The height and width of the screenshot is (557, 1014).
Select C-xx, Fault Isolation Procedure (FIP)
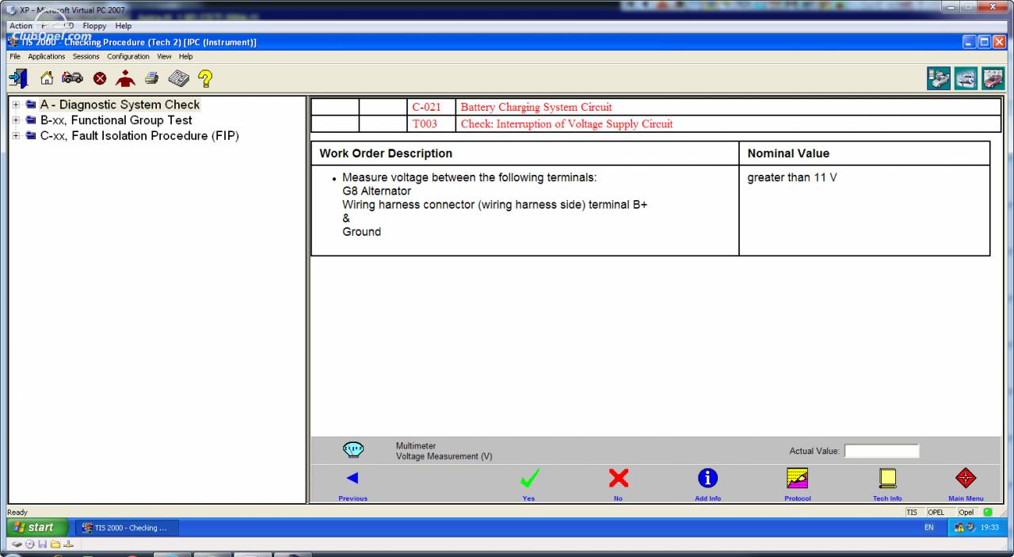tap(139, 136)
